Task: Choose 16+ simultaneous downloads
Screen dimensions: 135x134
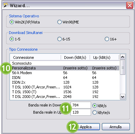Action: [x=110, y=39]
